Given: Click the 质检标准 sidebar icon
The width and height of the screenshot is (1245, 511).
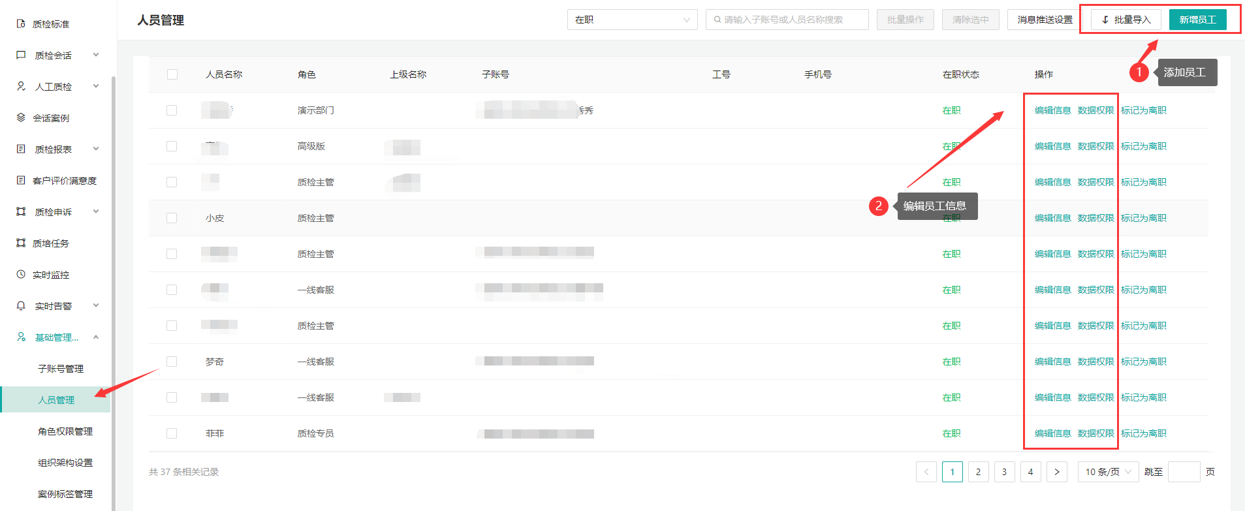Looking at the screenshot, I should [x=21, y=23].
